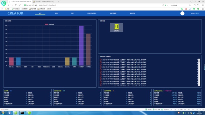This screenshot has height=115, width=205.
Task: Reload the page with the refresh icon
Action: tap(16, 5)
